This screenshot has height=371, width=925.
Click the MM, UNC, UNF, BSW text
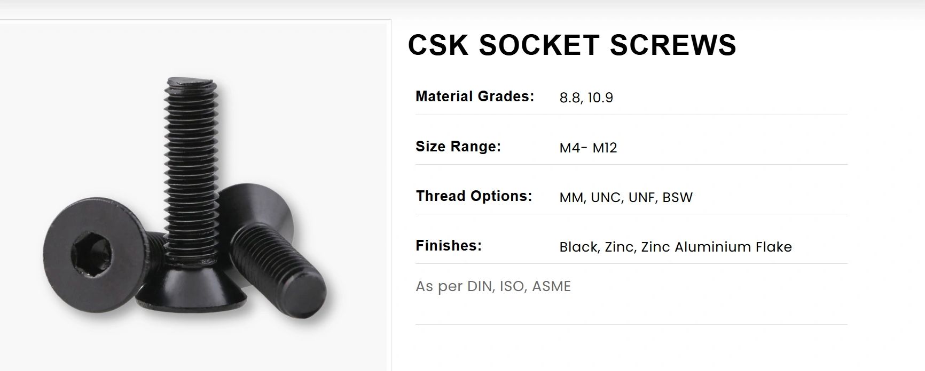coord(626,197)
